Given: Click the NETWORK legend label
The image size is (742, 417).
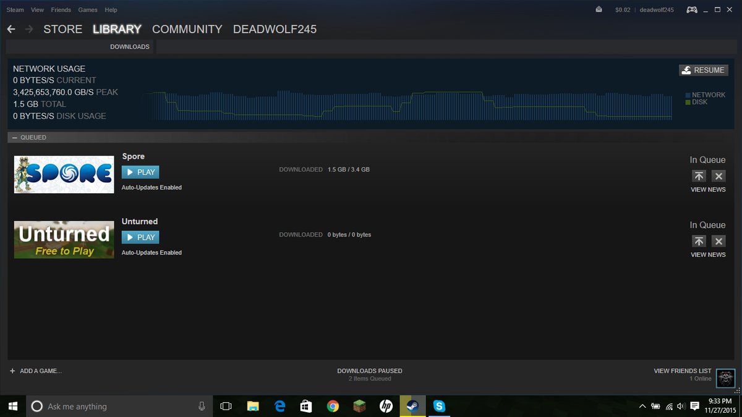Looking at the screenshot, I should click(709, 95).
